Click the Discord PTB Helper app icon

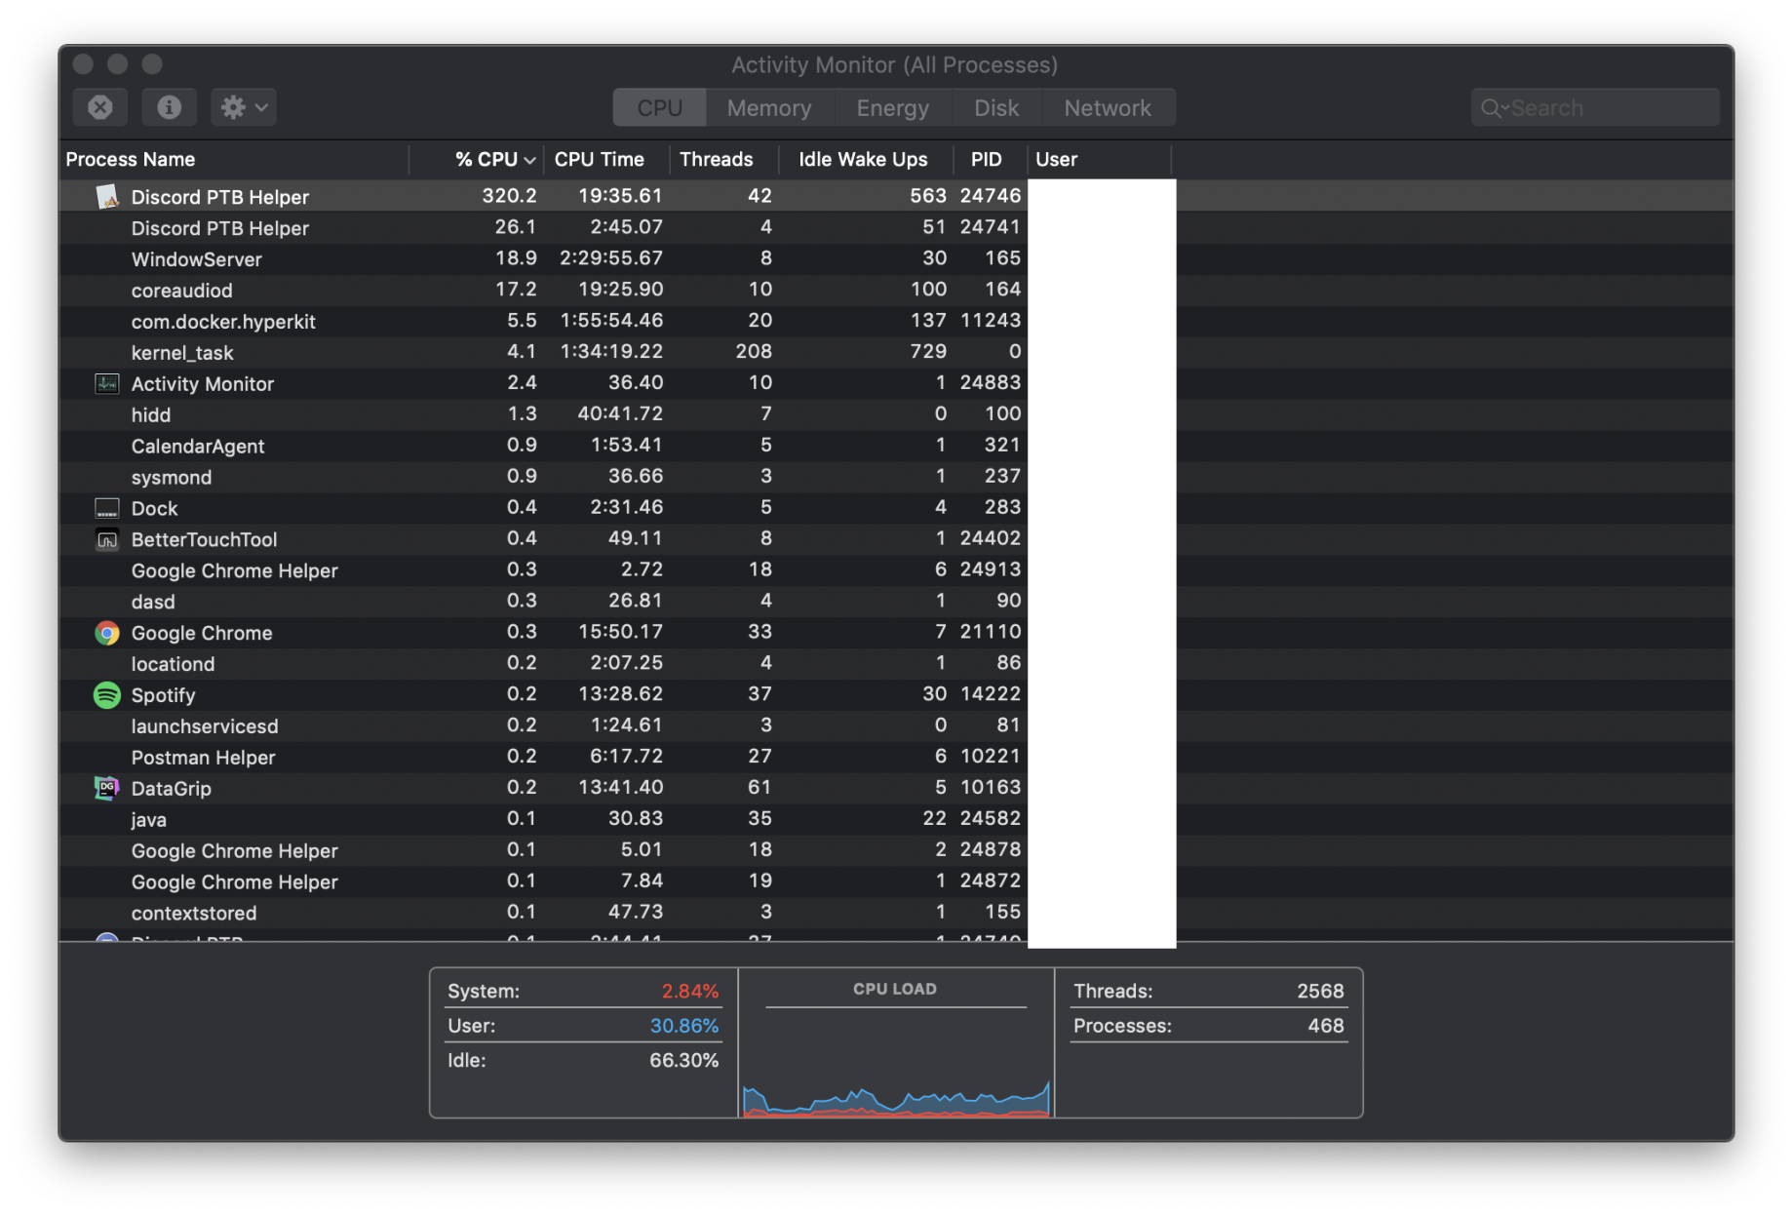click(x=107, y=196)
